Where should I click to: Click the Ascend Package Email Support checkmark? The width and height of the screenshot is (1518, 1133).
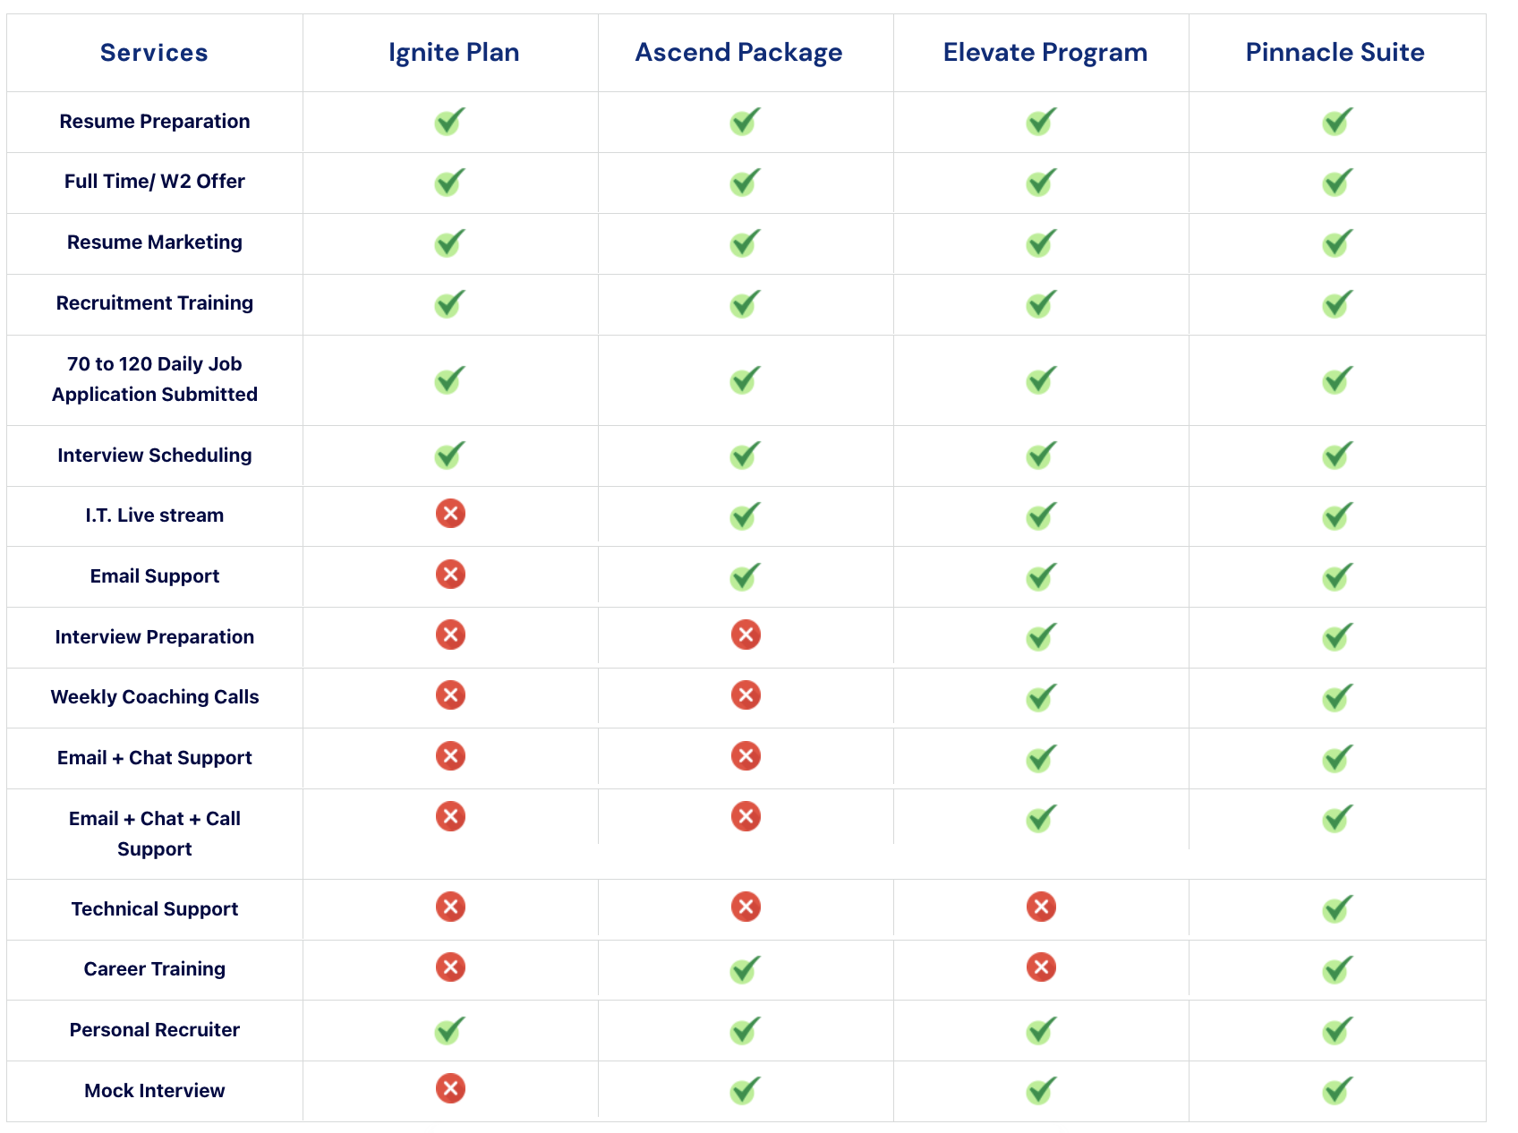[x=745, y=576]
